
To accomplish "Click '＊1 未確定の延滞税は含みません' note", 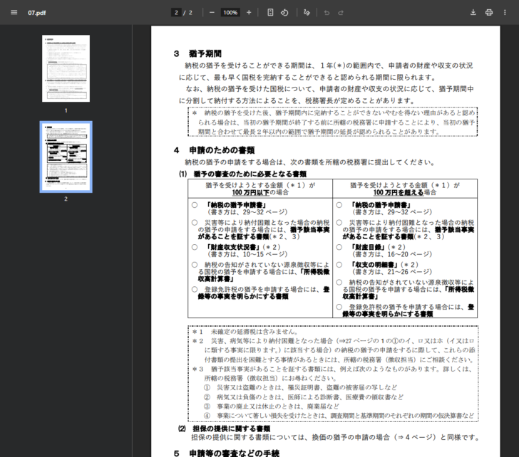I will coord(245,332).
